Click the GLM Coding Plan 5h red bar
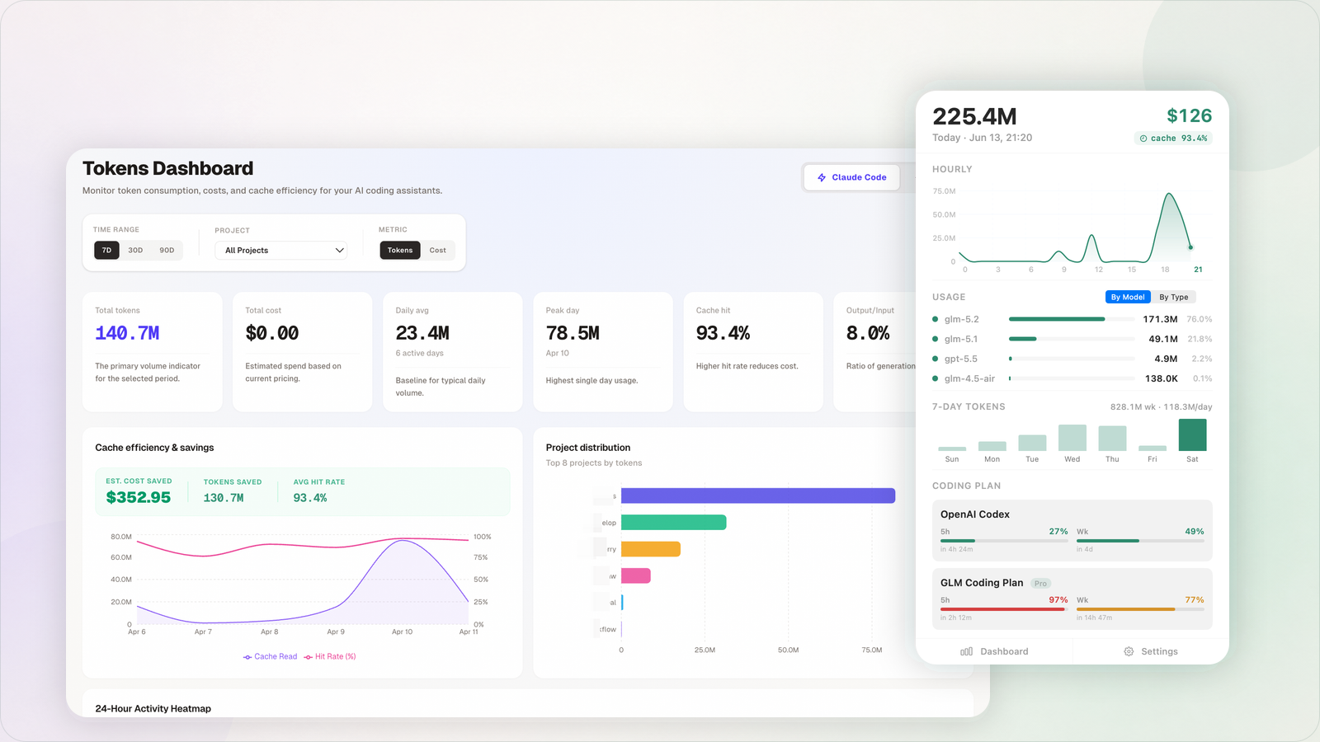Screen dimensions: 1320x742 point(1004,609)
